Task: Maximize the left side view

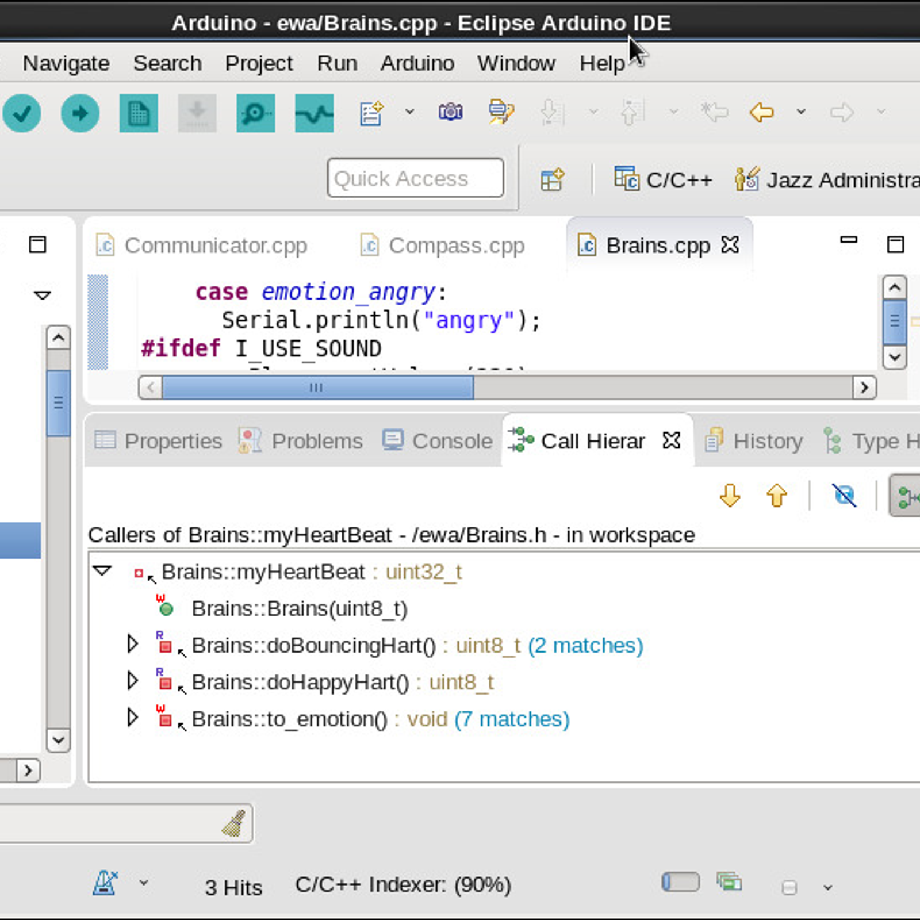Action: [x=38, y=244]
